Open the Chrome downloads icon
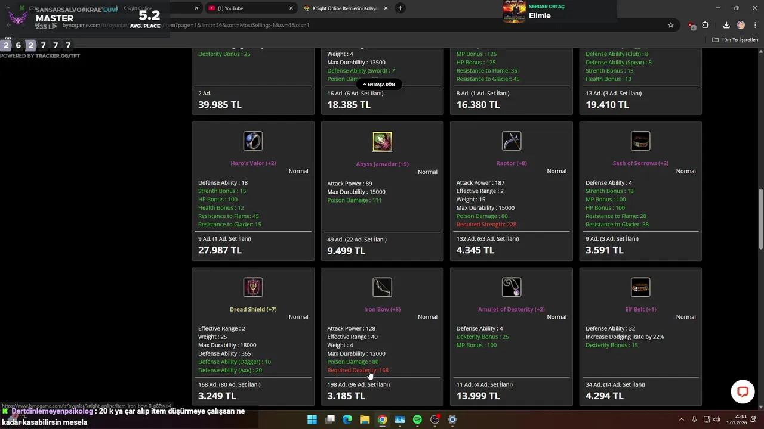The image size is (764, 429). pyautogui.click(x=726, y=25)
